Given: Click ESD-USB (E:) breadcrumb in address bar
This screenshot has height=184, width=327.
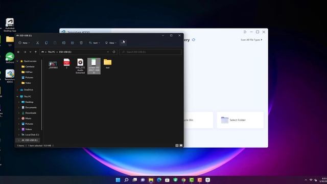Looking at the screenshot, I should [65, 52].
